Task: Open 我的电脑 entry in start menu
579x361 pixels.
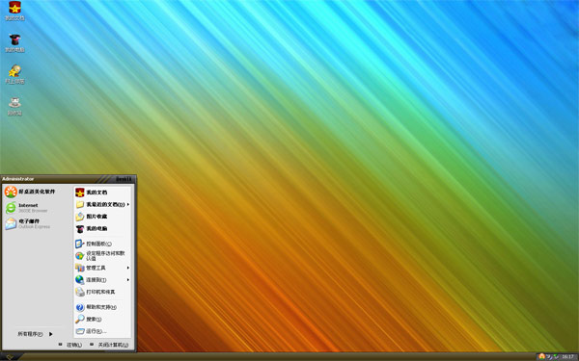Action: click(92, 228)
